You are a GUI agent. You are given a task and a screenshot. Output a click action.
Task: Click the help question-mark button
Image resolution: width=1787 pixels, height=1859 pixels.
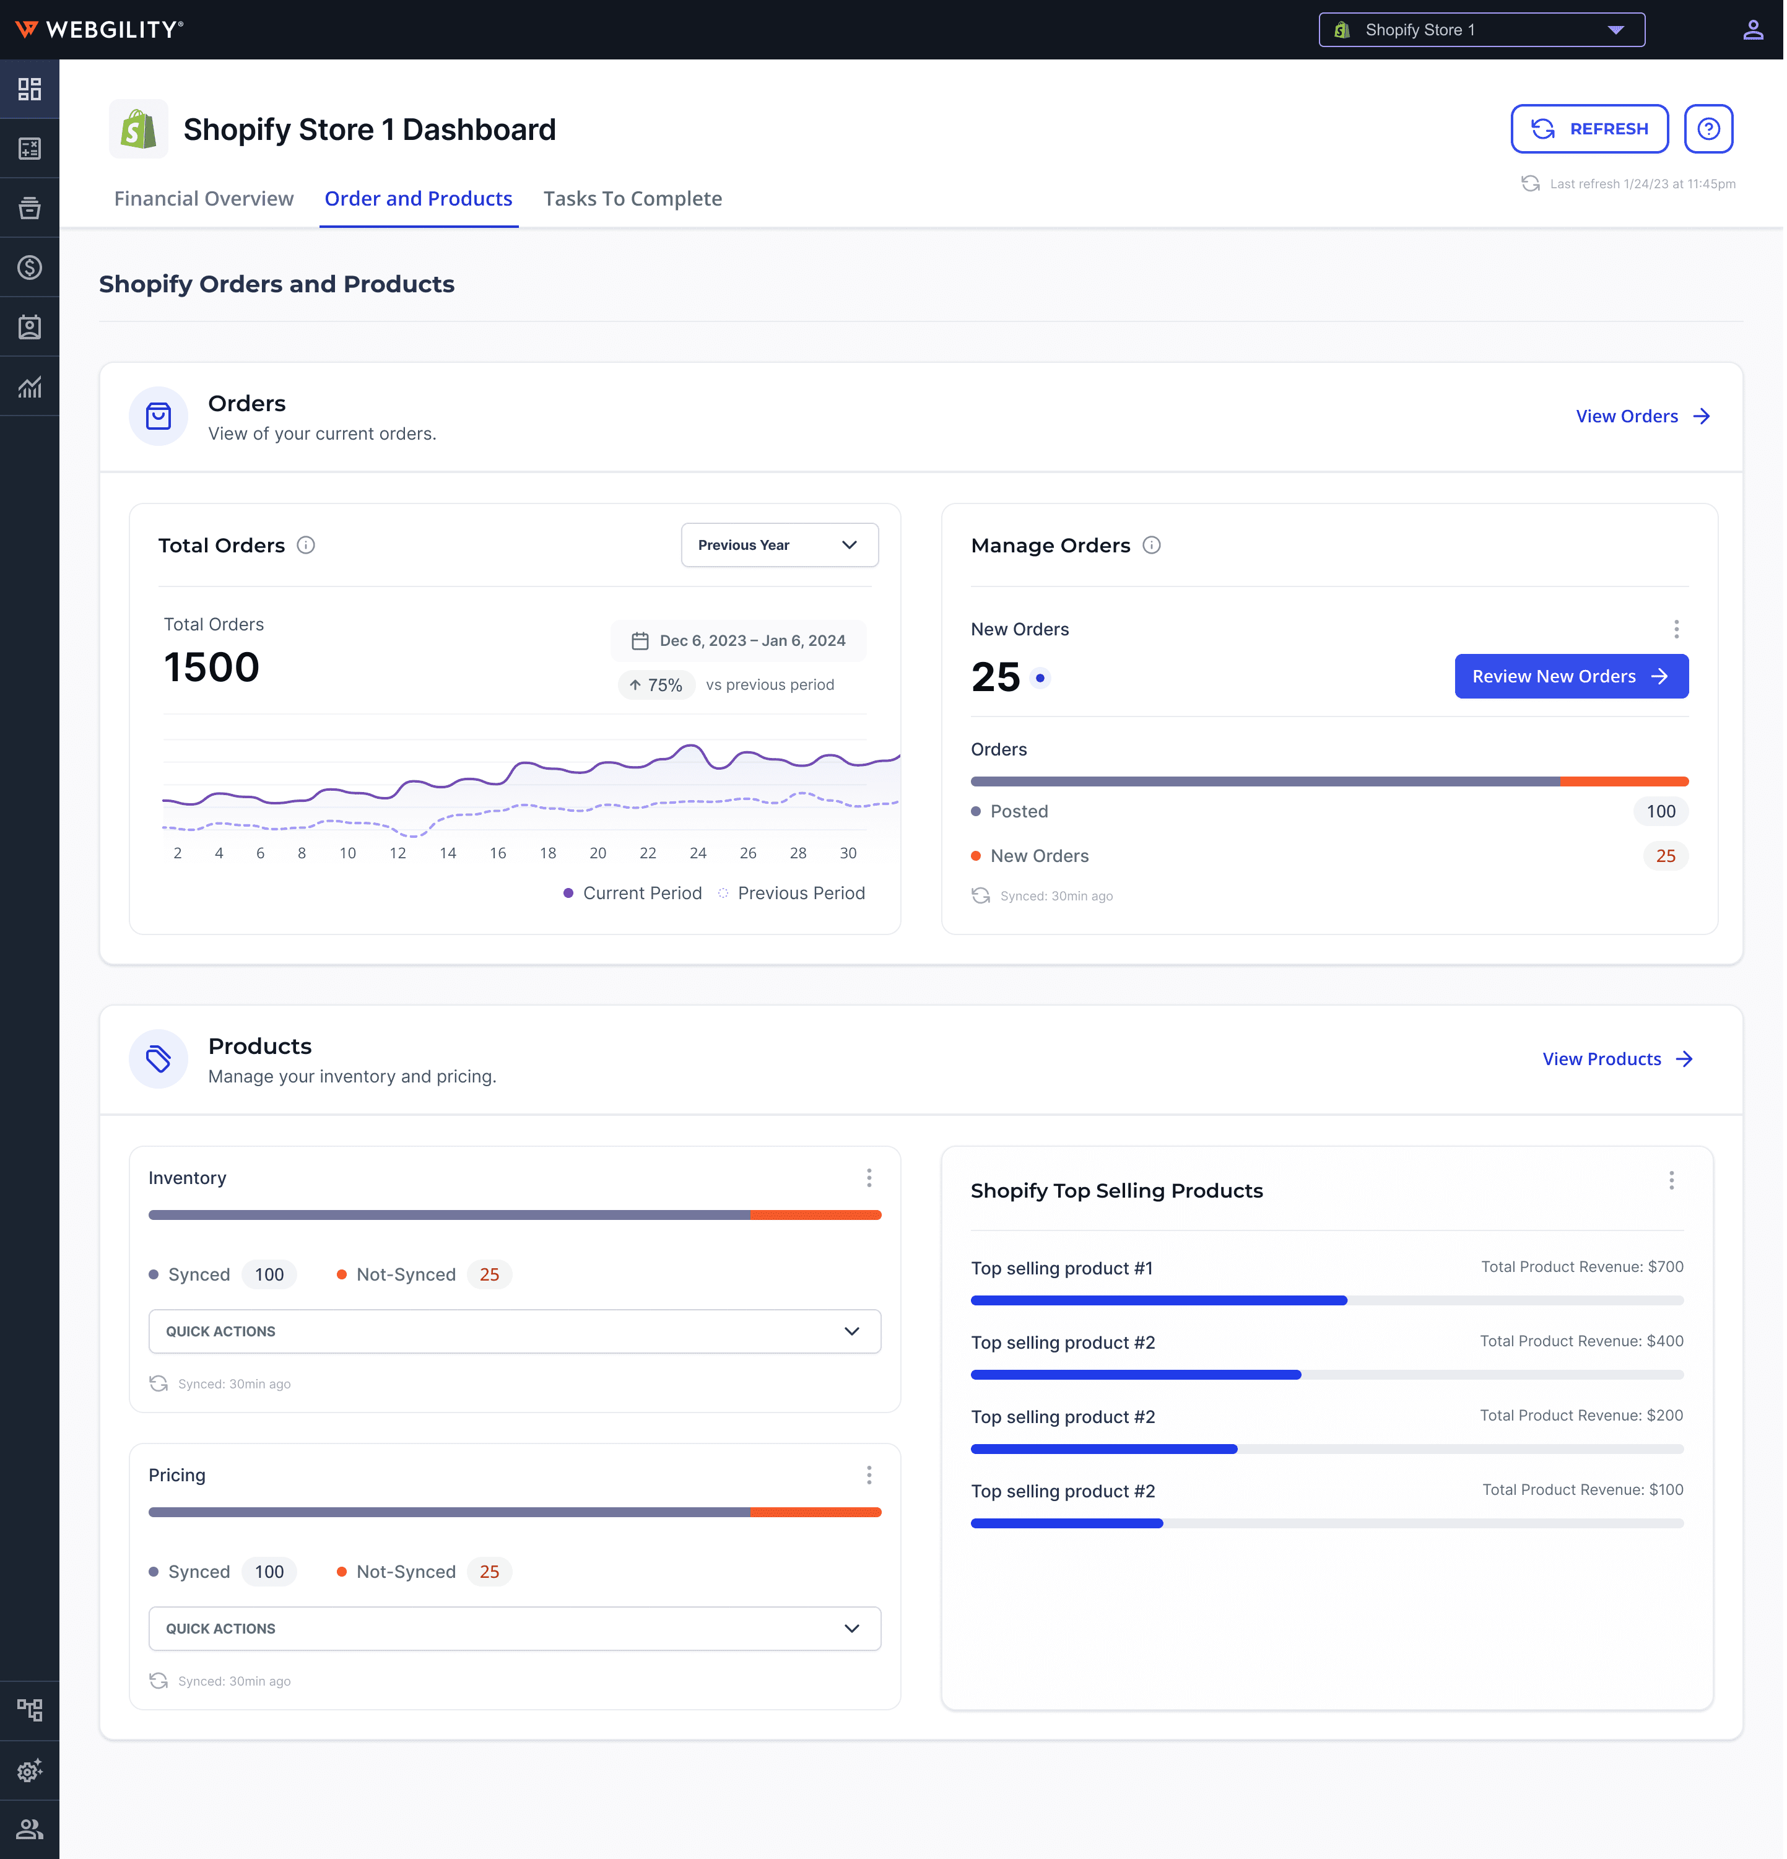[x=1707, y=129]
